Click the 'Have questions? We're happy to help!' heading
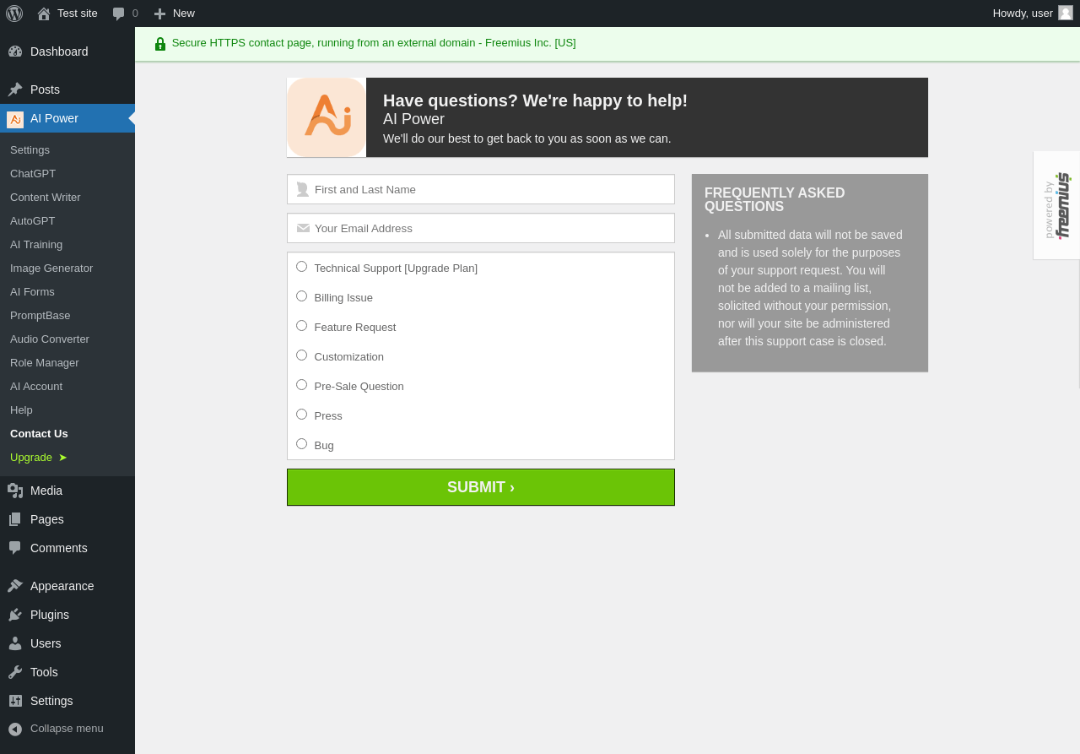This screenshot has width=1080, height=754. click(x=535, y=100)
